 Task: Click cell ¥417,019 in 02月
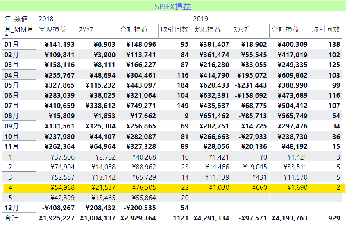tap(293, 54)
